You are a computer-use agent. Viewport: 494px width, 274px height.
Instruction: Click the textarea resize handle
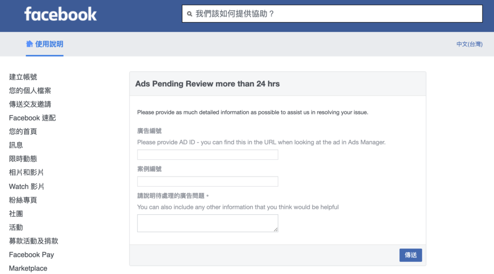(x=275, y=230)
